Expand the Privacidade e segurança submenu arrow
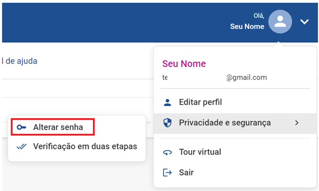The image size is (319, 191). point(296,123)
